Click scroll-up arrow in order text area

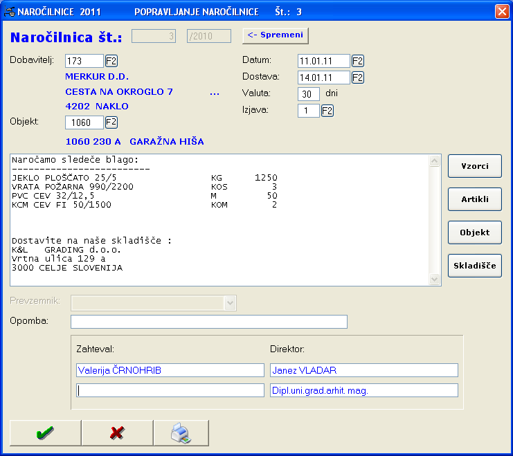pos(435,161)
